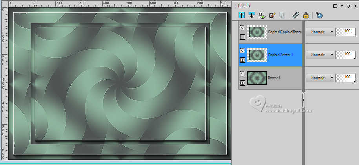Toggle the auto-hide pin of Livelli panel

tap(348, 6)
